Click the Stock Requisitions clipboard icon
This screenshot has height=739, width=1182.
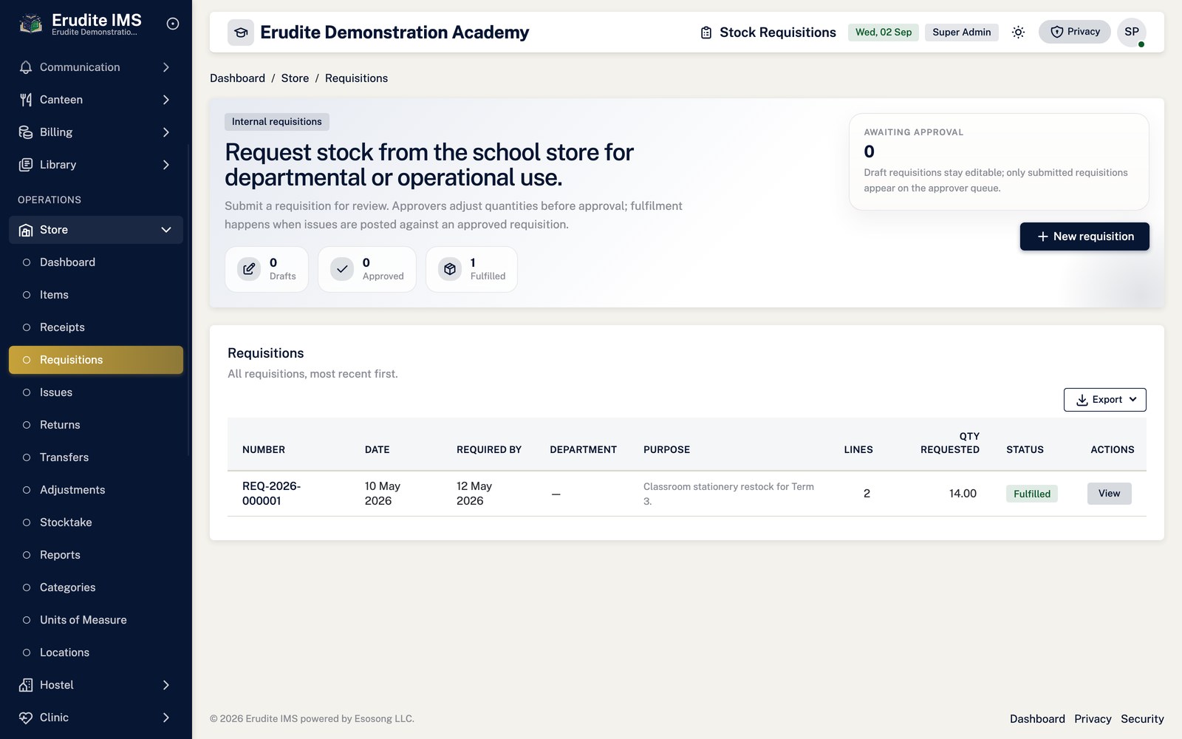(706, 33)
